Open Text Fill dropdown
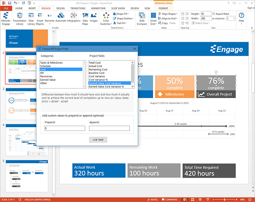255x202 pixels. pyautogui.click(x=120, y=23)
